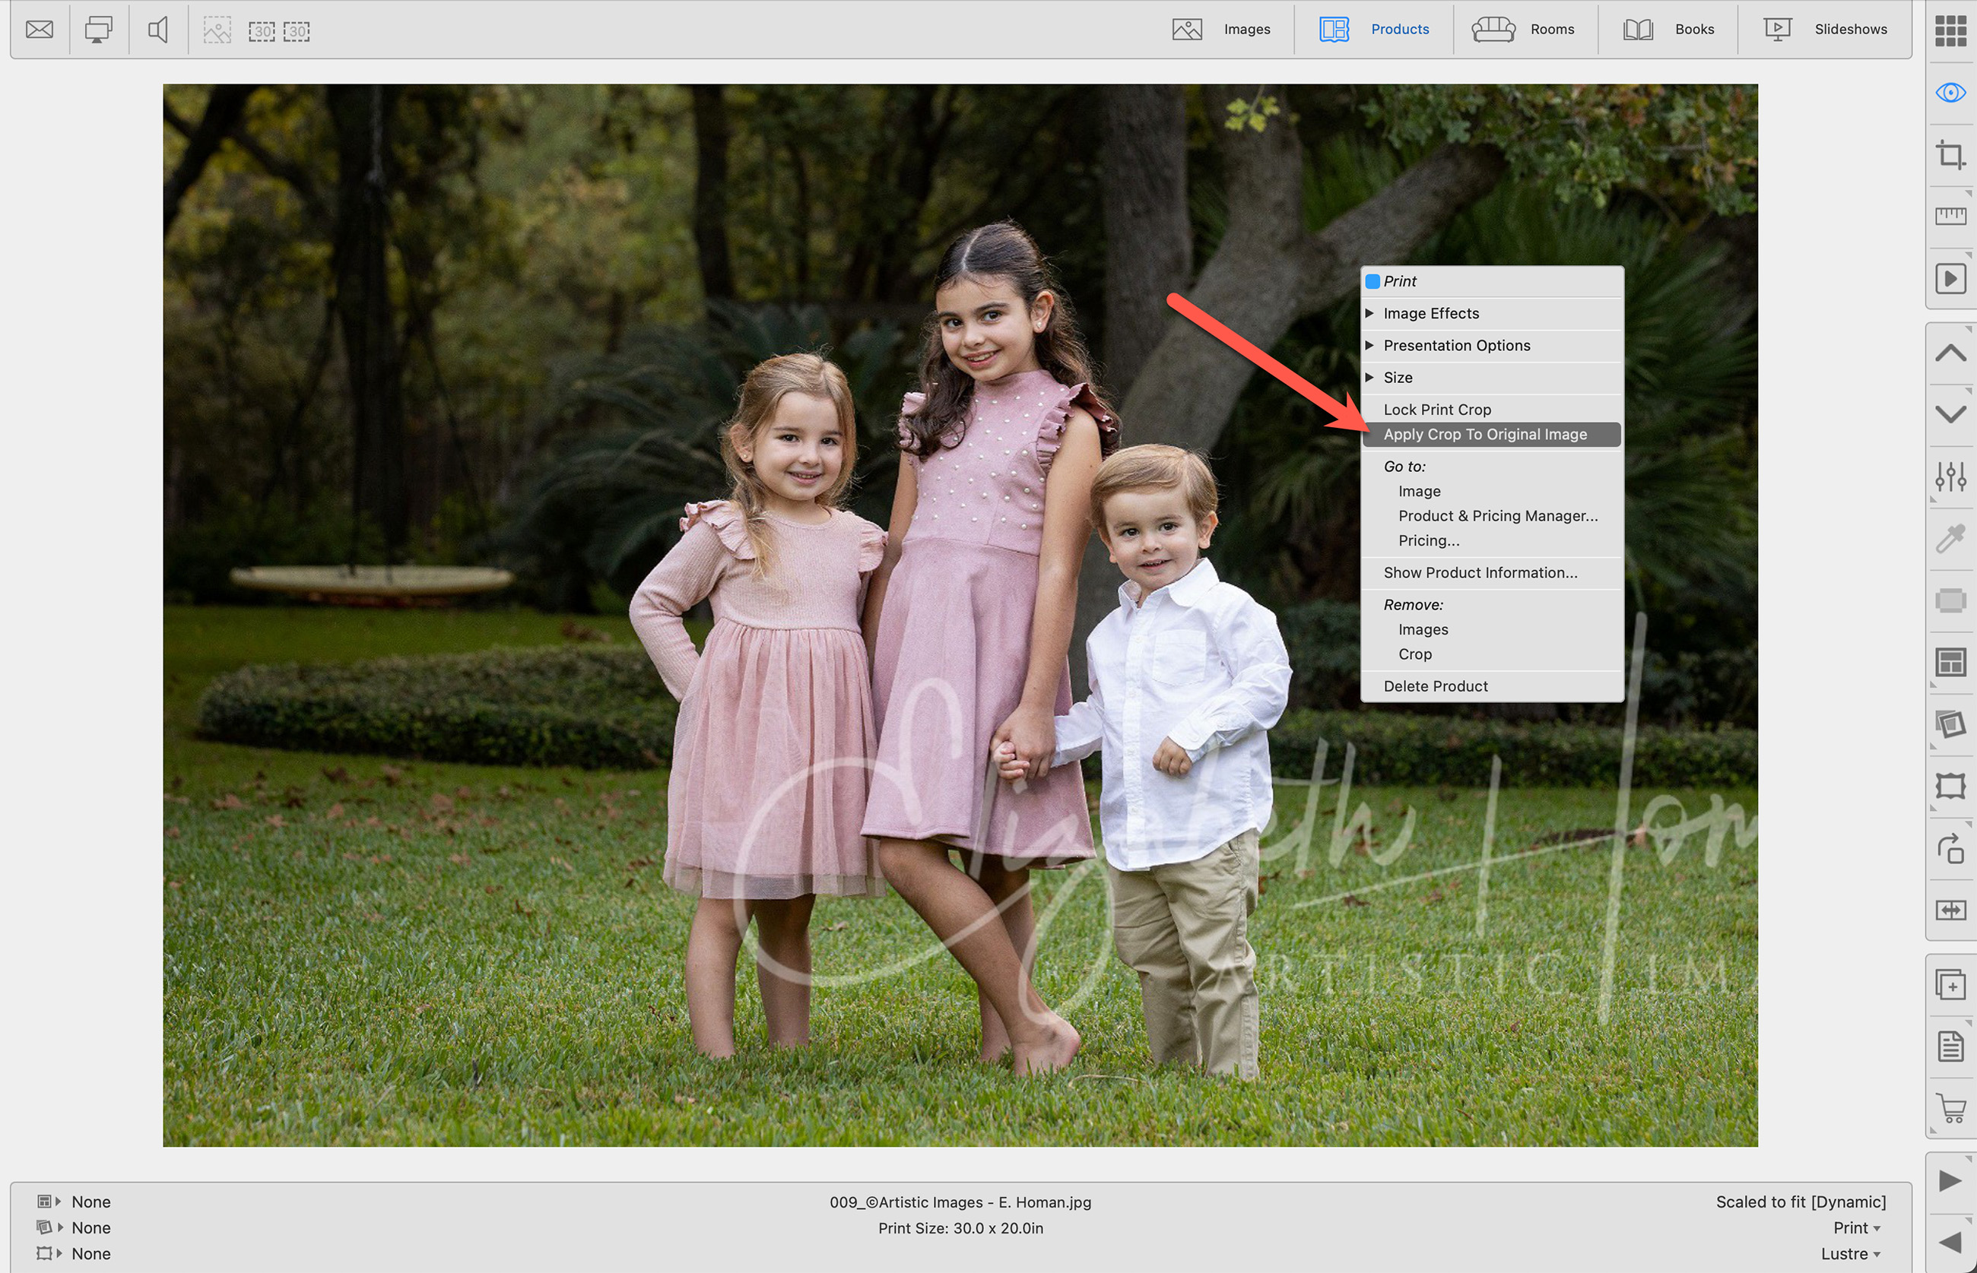
Task: Open the Lustre paper dropdown
Action: click(x=1851, y=1254)
